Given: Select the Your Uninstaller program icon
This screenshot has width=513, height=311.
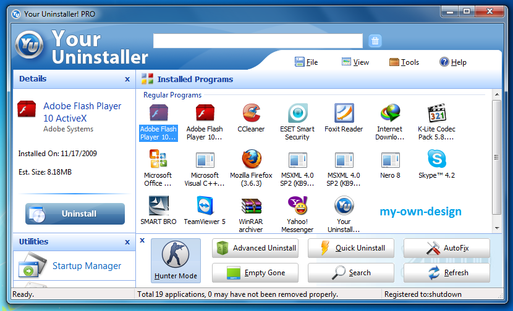Looking at the screenshot, I should (x=344, y=205).
